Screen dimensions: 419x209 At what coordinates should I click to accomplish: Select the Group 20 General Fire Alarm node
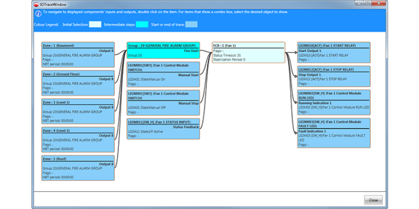(x=163, y=51)
